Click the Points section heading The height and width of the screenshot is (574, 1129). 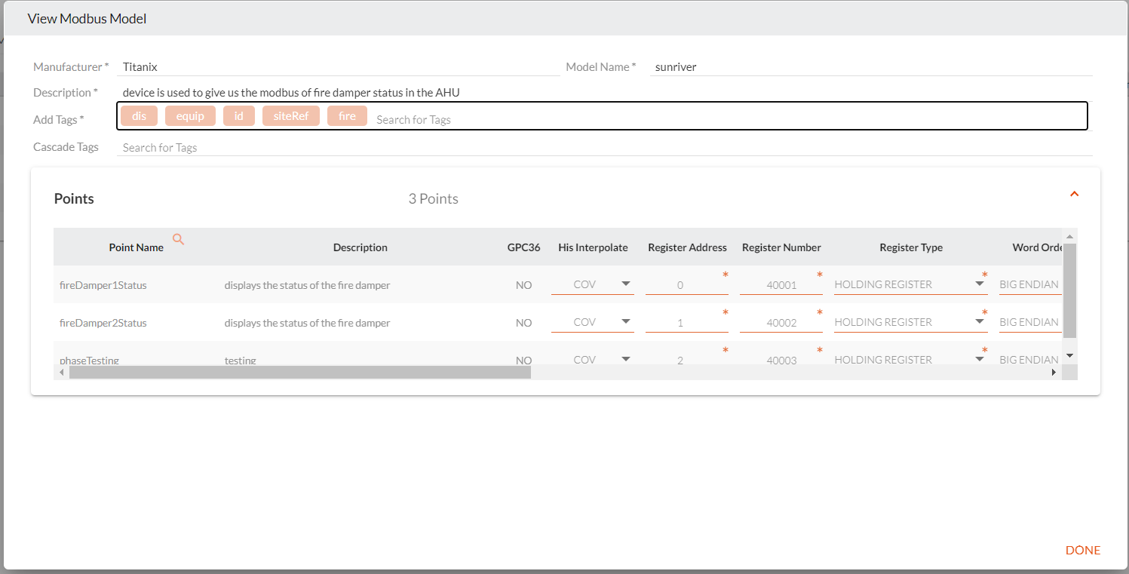tap(74, 198)
